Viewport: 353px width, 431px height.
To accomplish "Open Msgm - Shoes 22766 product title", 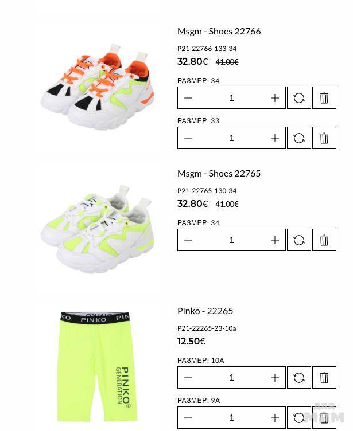I will coord(219,32).
